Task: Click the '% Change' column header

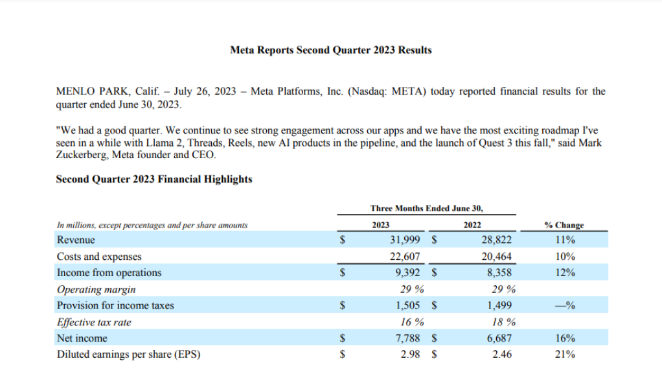Action: (x=564, y=226)
